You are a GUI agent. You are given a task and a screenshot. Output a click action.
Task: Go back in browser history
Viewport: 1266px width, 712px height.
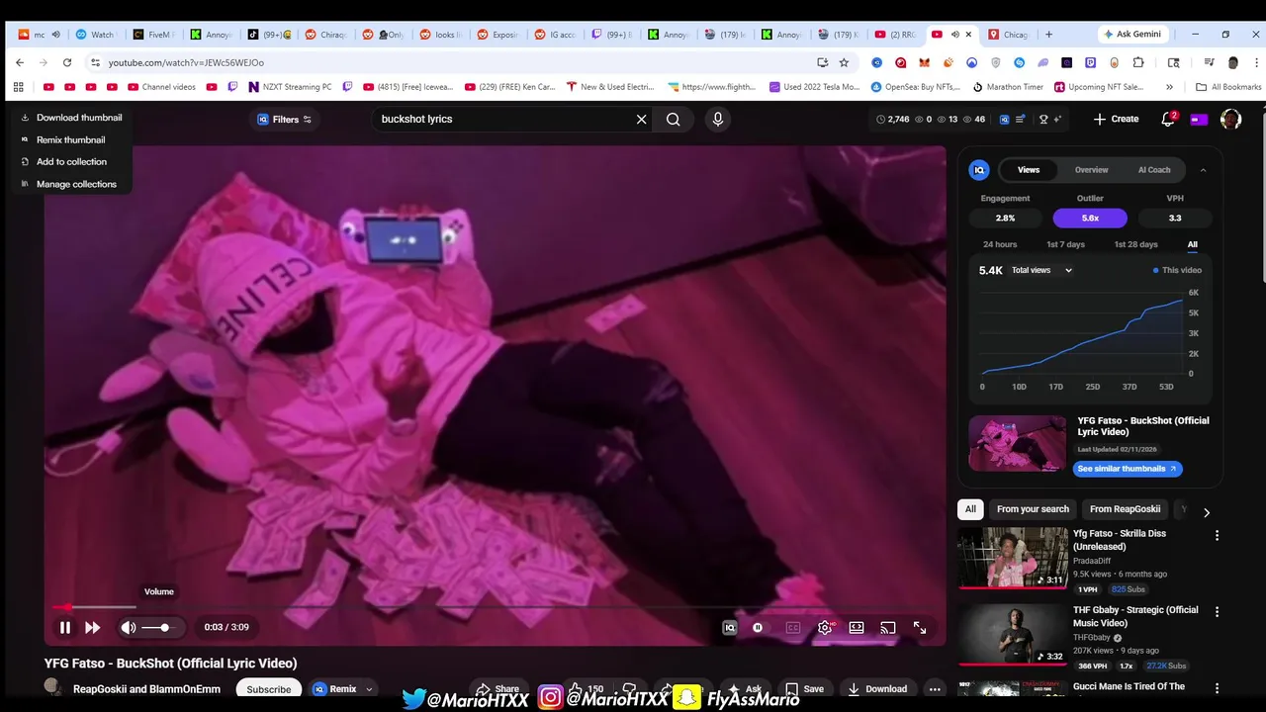click(20, 62)
